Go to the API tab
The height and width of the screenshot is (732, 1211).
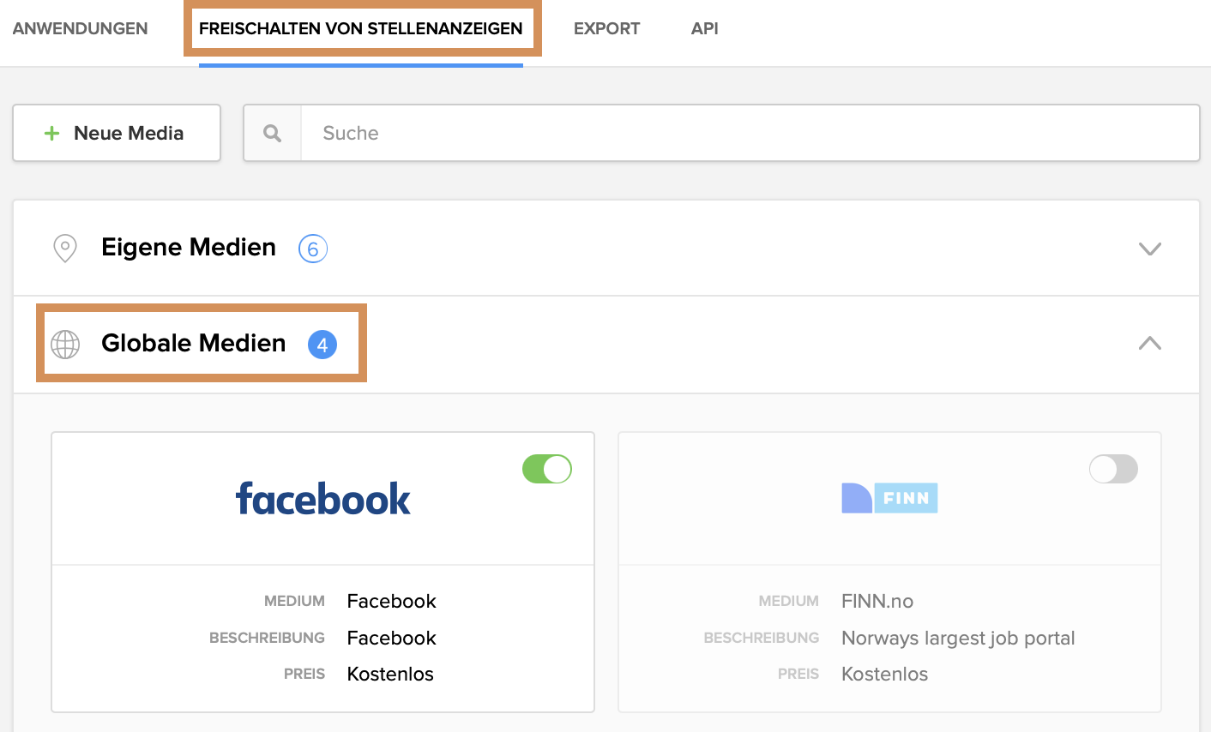704,28
